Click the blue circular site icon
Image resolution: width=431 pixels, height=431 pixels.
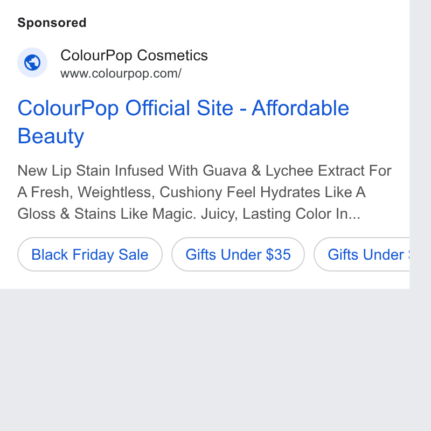pos(32,62)
